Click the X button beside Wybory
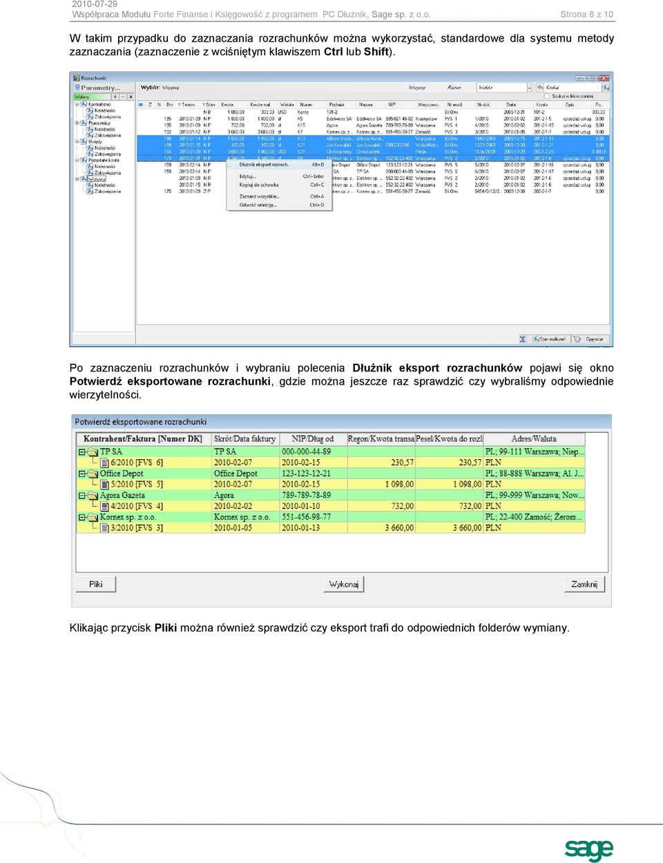The image size is (663, 863). coord(131,97)
